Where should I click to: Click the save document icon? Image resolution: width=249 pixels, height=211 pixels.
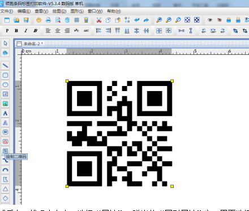click(x=26, y=20)
